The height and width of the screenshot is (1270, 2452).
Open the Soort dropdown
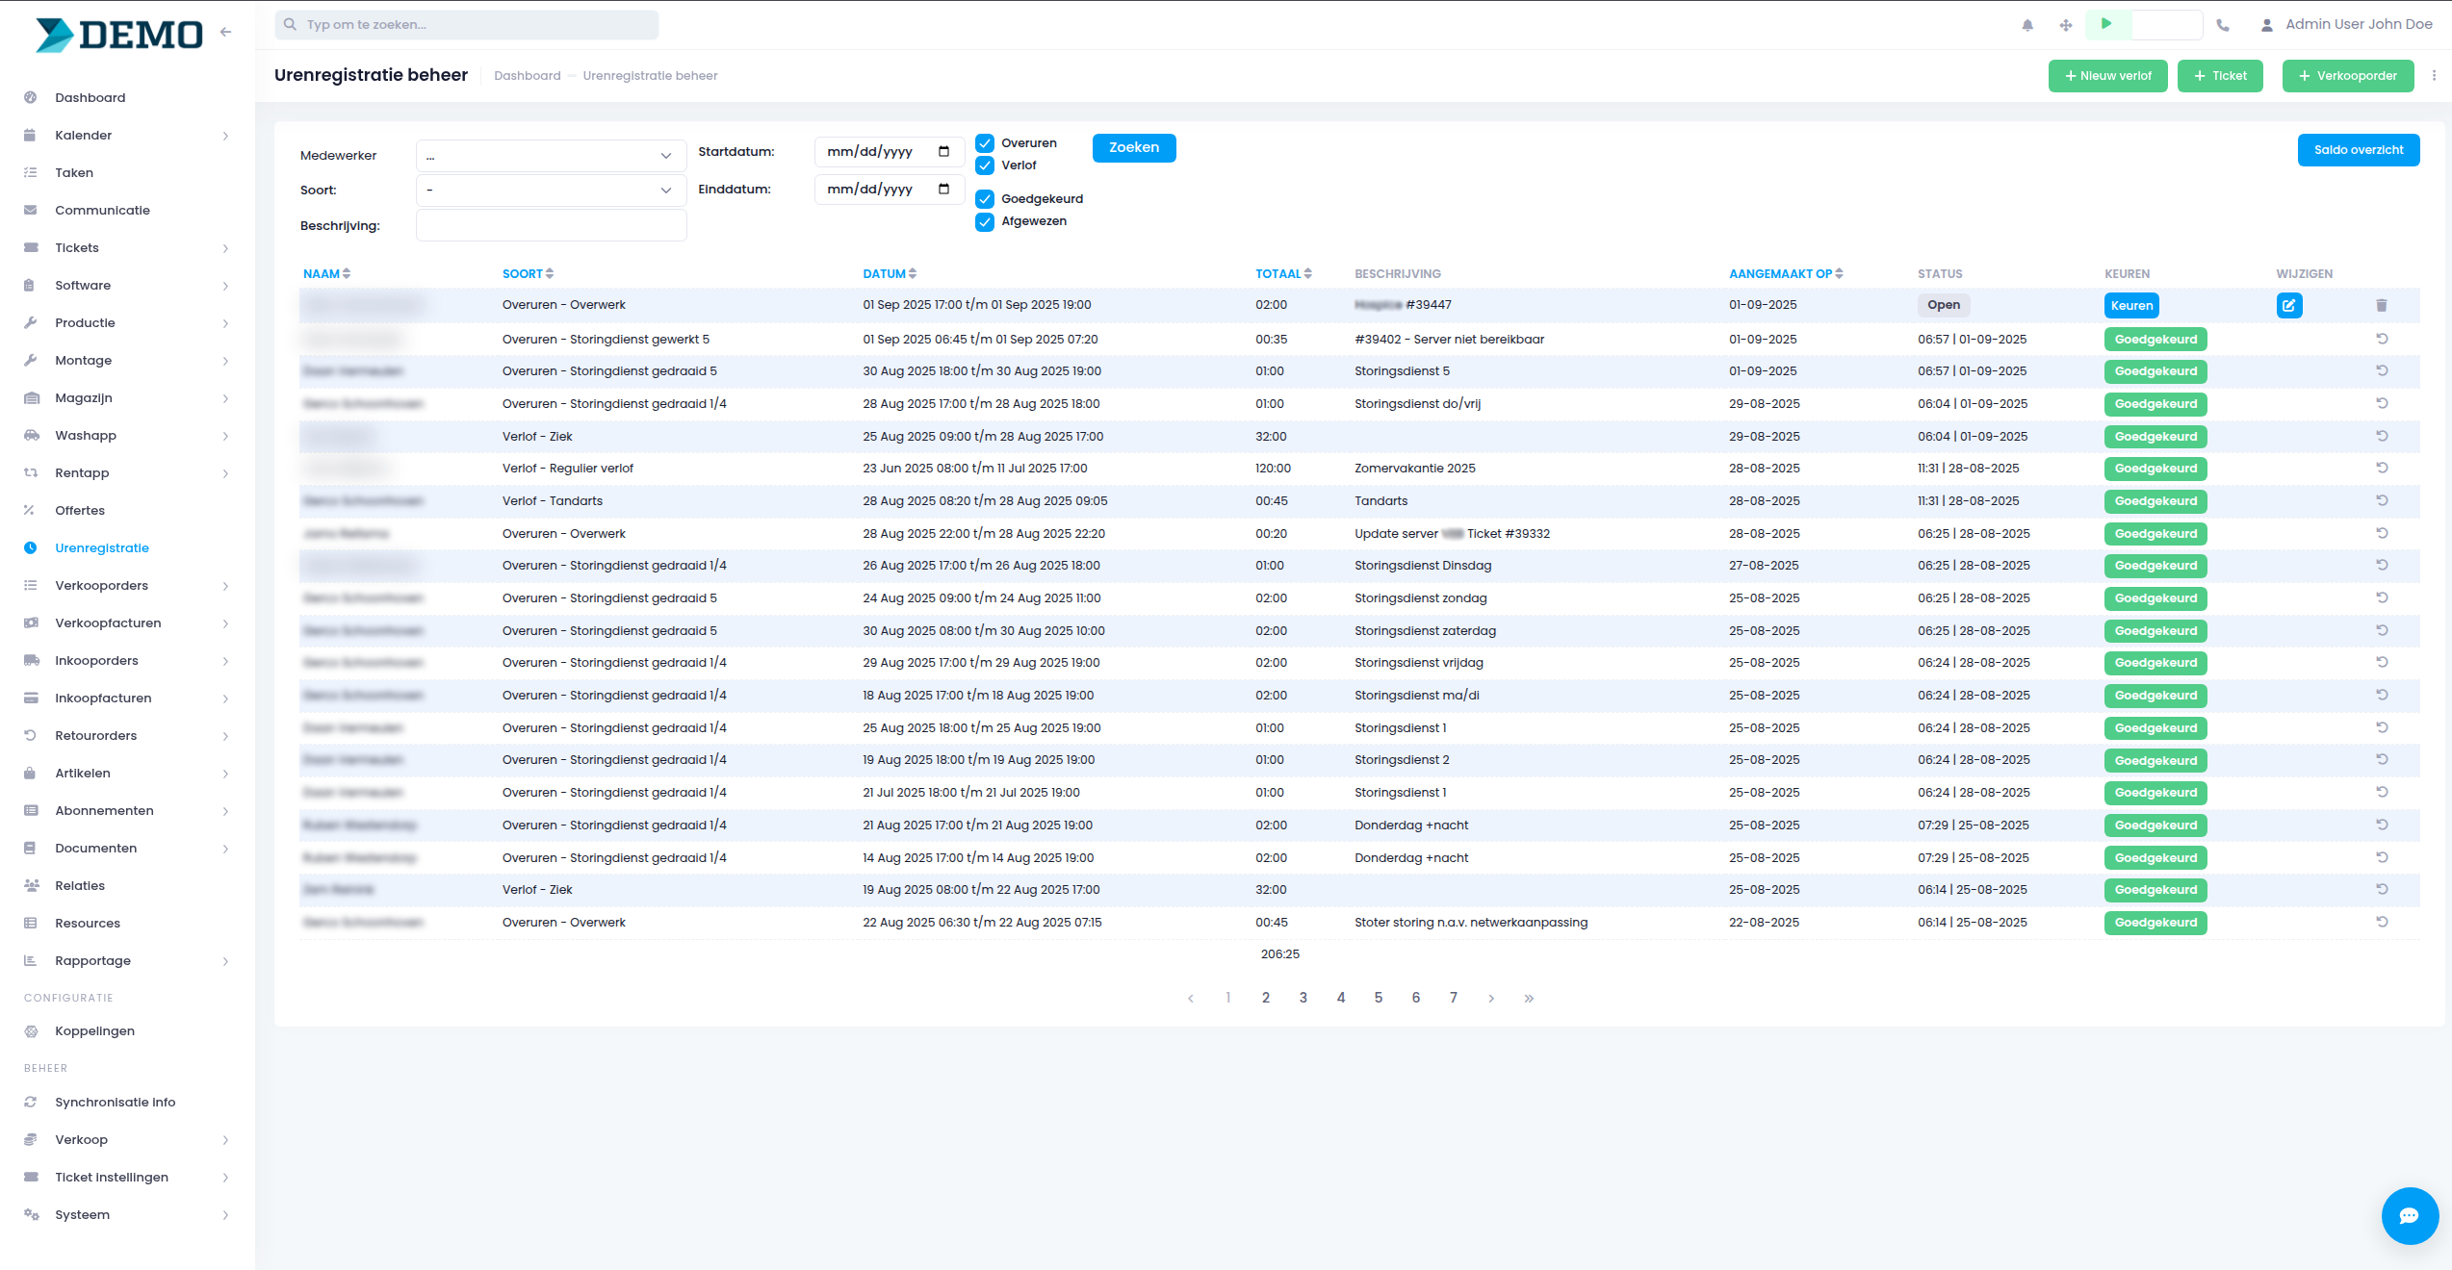551,190
